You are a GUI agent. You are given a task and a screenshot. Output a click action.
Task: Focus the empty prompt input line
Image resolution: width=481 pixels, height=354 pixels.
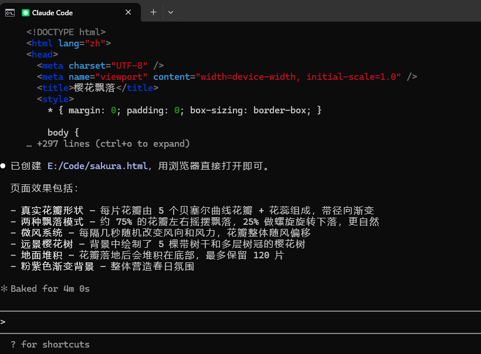tap(235, 322)
